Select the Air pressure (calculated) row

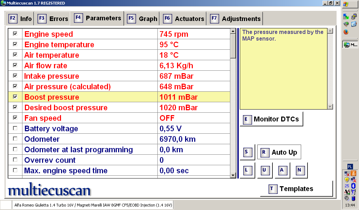(x=119, y=86)
